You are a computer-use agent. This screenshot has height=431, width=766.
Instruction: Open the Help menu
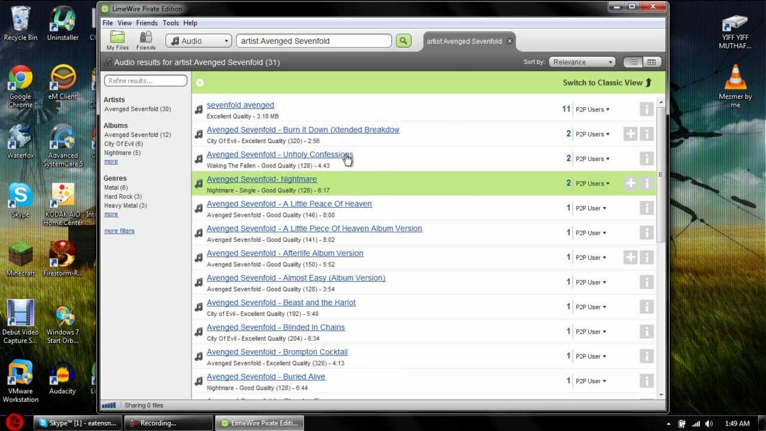click(x=190, y=23)
